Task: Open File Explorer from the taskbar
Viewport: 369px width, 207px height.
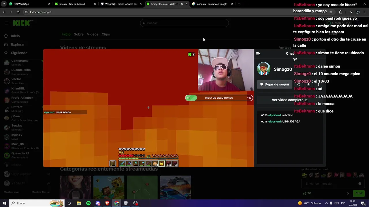Action: 79,203
